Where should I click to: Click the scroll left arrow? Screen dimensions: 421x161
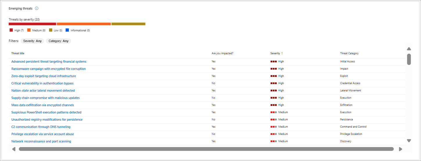[x=14, y=149]
